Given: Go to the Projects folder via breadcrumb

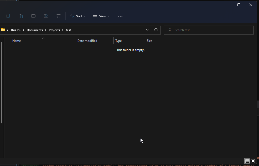Looking at the screenshot, I should (x=54, y=30).
